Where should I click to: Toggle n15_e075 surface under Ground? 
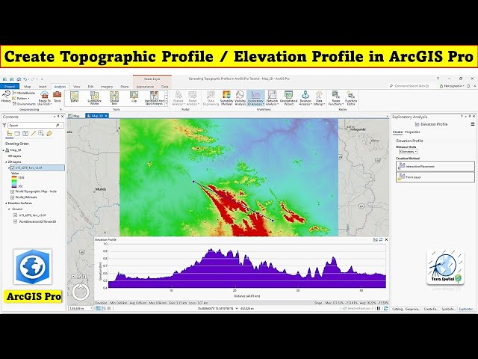[x=15, y=215]
